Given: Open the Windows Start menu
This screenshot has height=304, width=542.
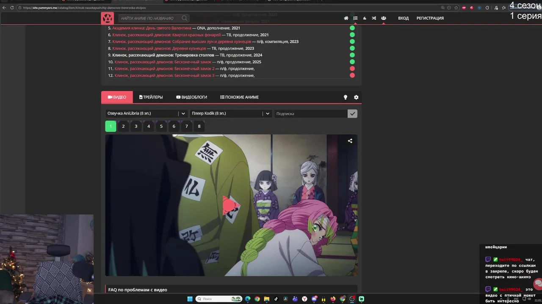Looking at the screenshot, I should 190,299.
